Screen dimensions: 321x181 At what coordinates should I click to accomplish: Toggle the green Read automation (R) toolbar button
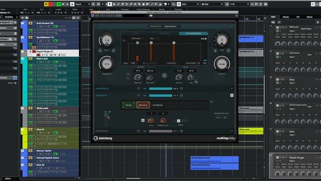coord(59,4)
